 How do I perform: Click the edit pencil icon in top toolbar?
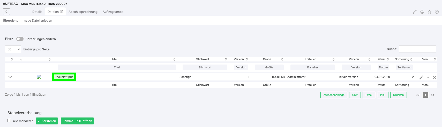click(415, 12)
